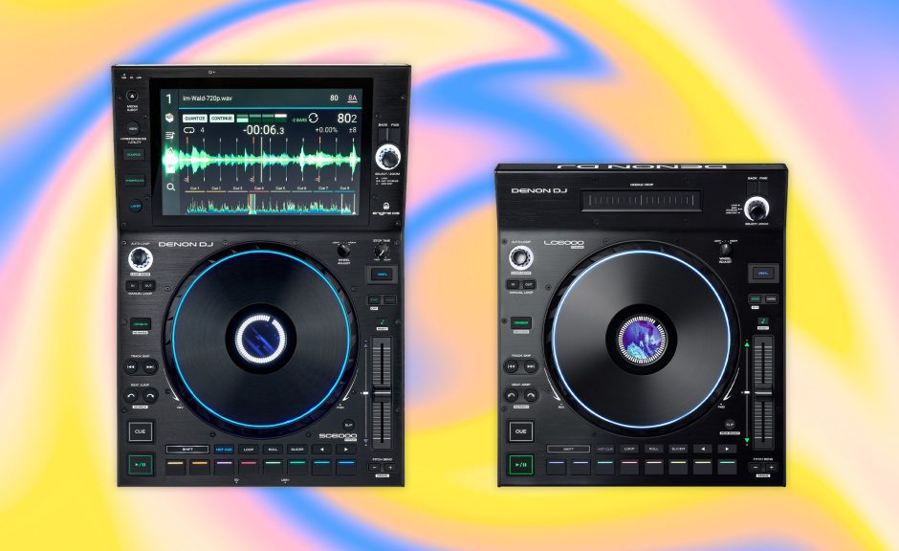Select the crates icon in the screen sidebar

pyautogui.click(x=168, y=118)
